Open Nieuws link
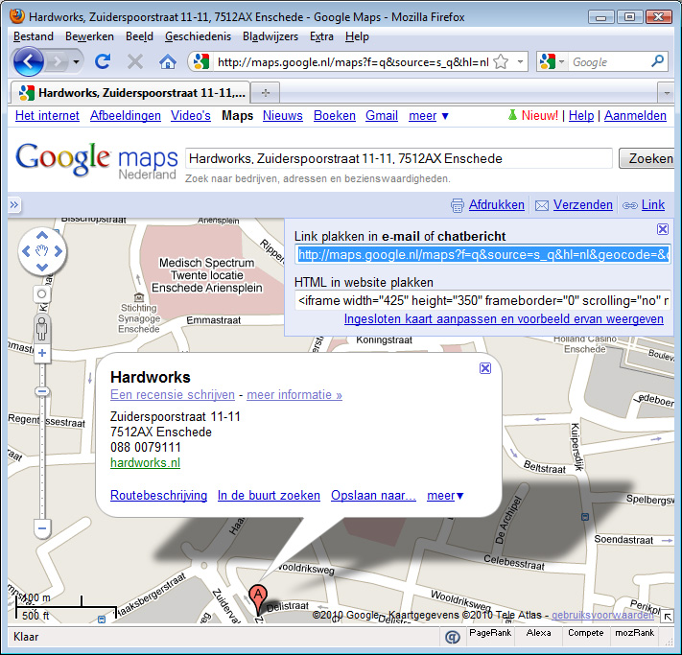682x655 pixels. tap(283, 116)
